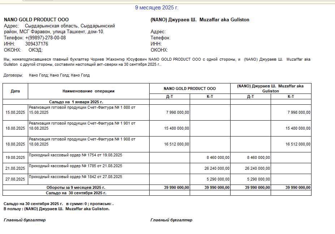This screenshot has width=335, height=234.
Task: Select the bold NANO GOLD PRODUCT ООО heading above the address
Action: 36,19
